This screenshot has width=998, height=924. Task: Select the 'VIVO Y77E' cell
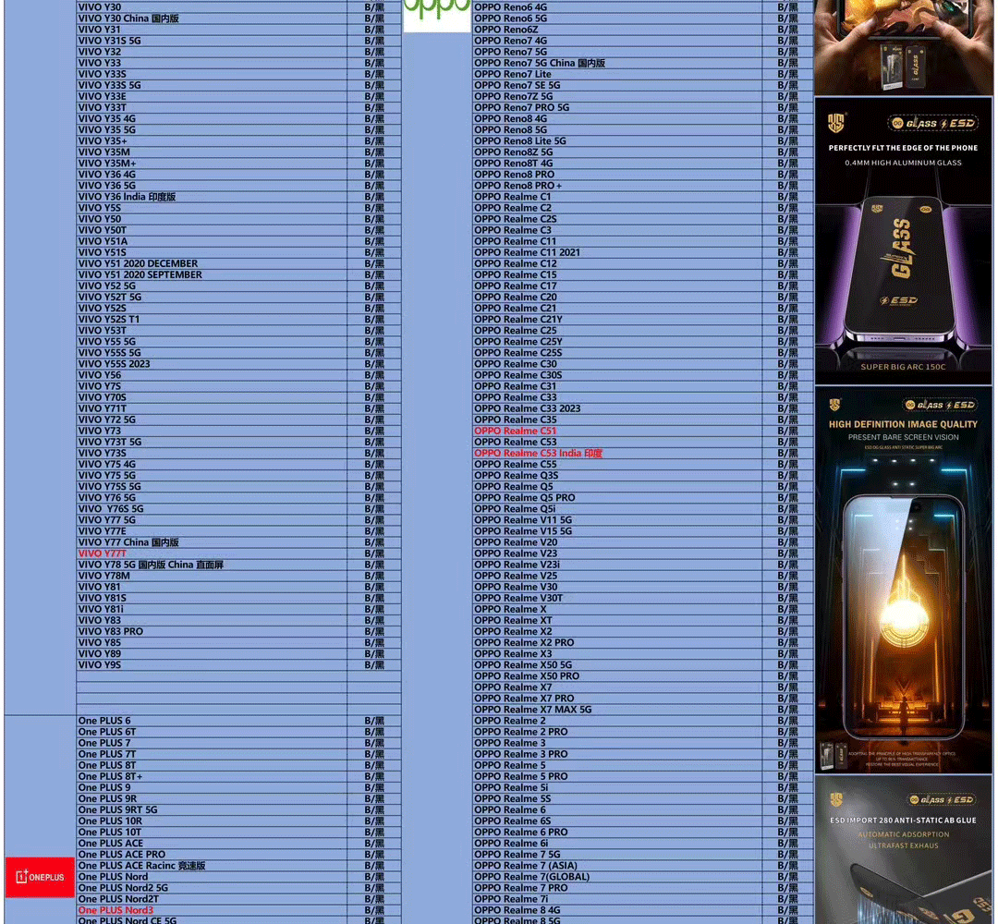point(212,531)
